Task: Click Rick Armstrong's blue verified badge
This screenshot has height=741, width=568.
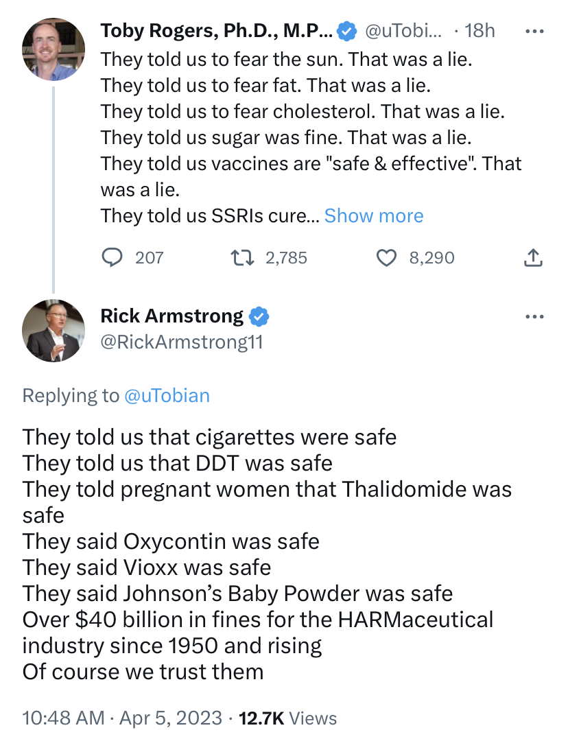Action: [259, 316]
